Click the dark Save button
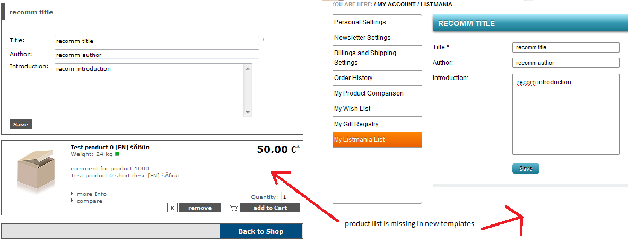Viewport: 628px width, 242px height. 21,124
